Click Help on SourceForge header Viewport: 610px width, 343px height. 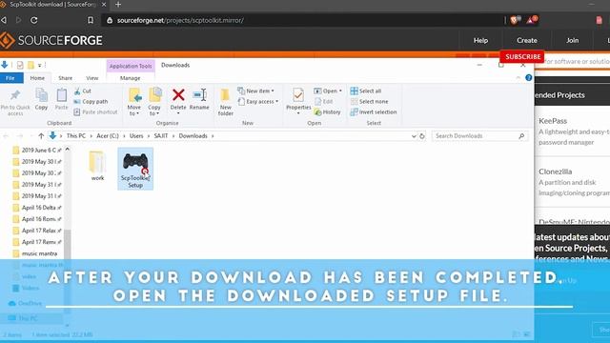tap(480, 40)
